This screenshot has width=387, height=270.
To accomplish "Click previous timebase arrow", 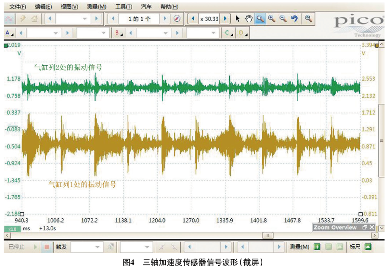I will pos(50,19).
